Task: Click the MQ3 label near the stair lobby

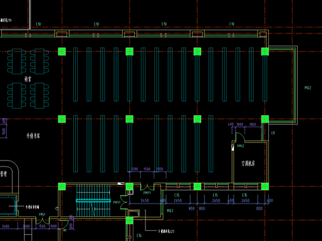Action: (170, 210)
